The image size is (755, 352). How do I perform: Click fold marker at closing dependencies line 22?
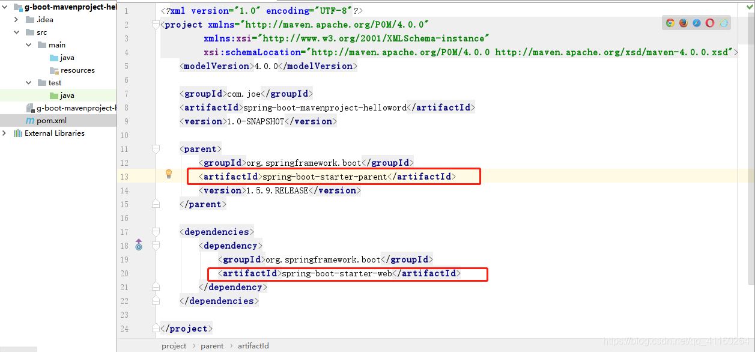[156, 301]
